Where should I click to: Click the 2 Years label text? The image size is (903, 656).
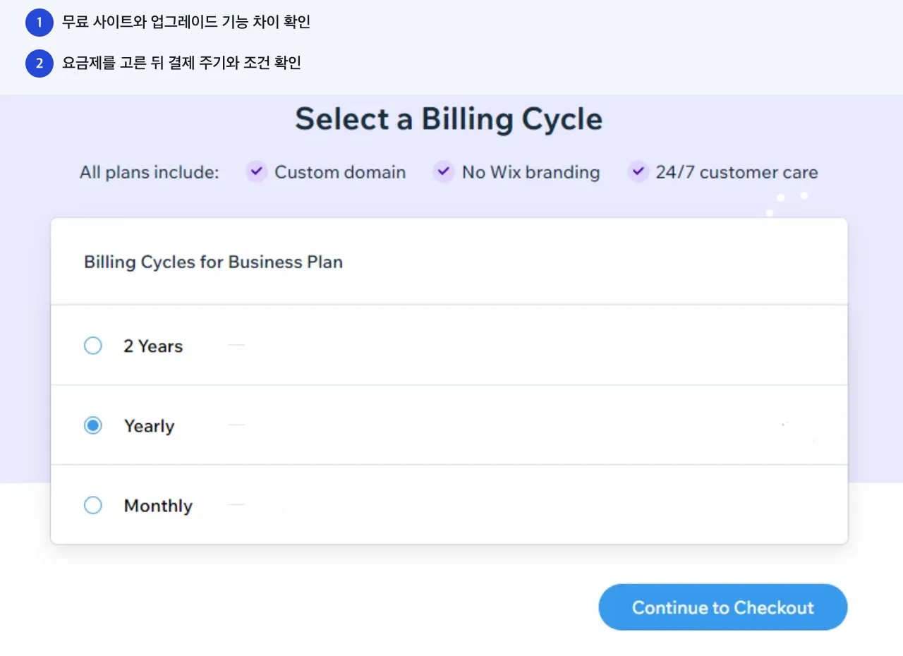[x=153, y=346]
